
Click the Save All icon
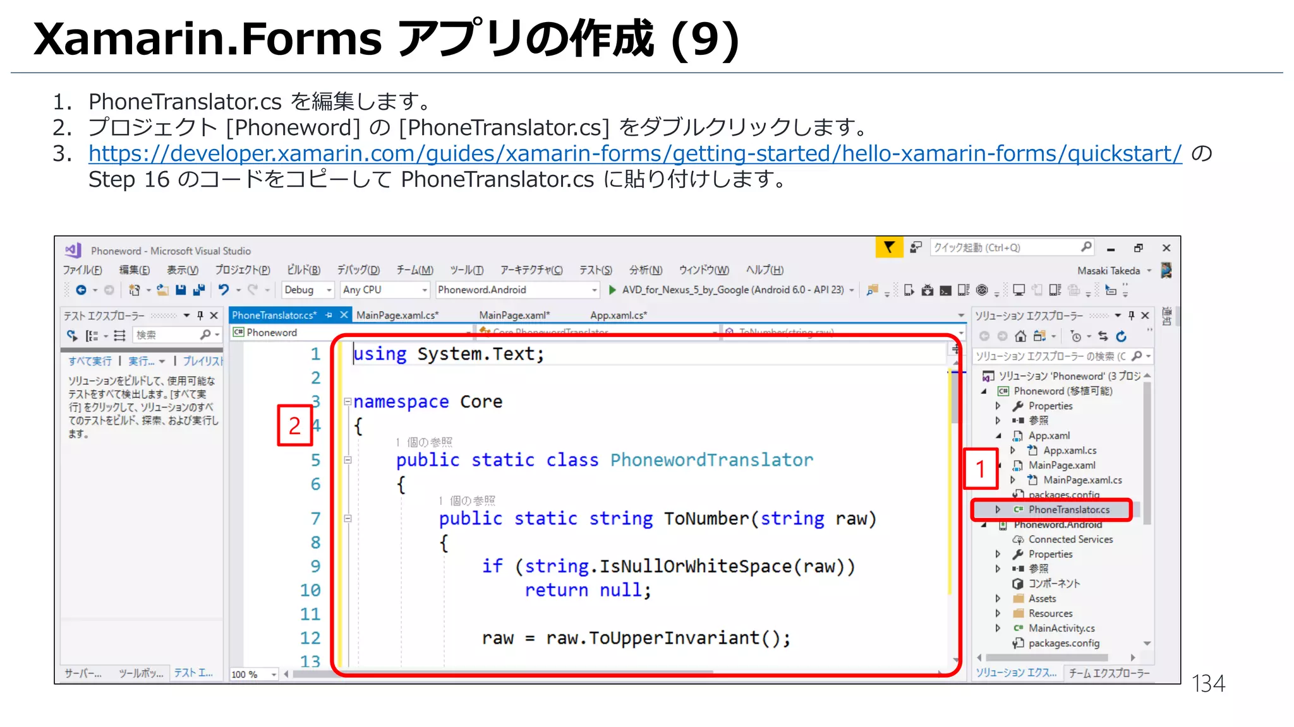click(x=199, y=290)
